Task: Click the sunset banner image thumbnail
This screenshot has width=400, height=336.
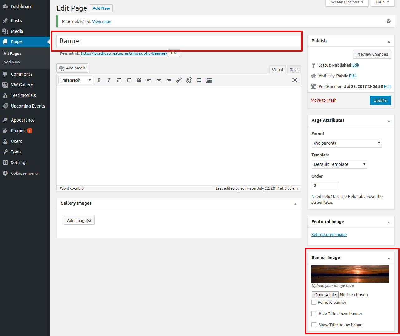Action: click(350, 274)
